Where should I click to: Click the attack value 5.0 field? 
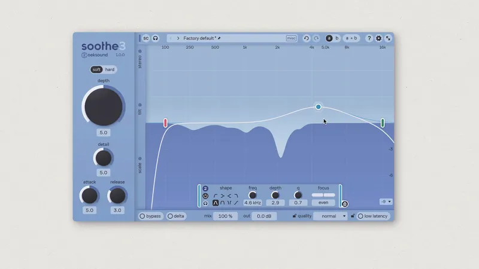(x=89, y=210)
